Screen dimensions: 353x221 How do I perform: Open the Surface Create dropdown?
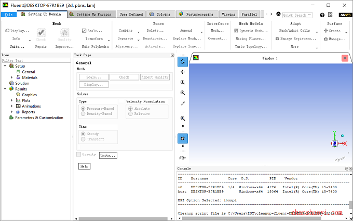(x=346, y=33)
